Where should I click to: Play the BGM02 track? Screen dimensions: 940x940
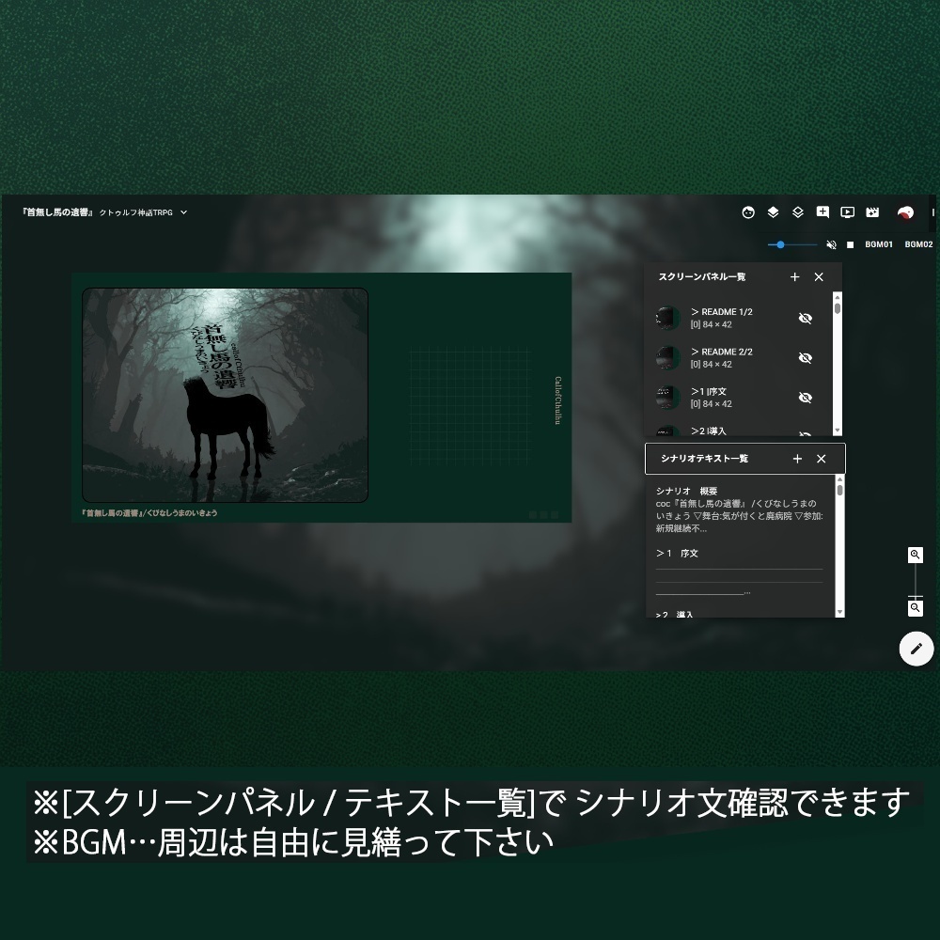pos(917,244)
